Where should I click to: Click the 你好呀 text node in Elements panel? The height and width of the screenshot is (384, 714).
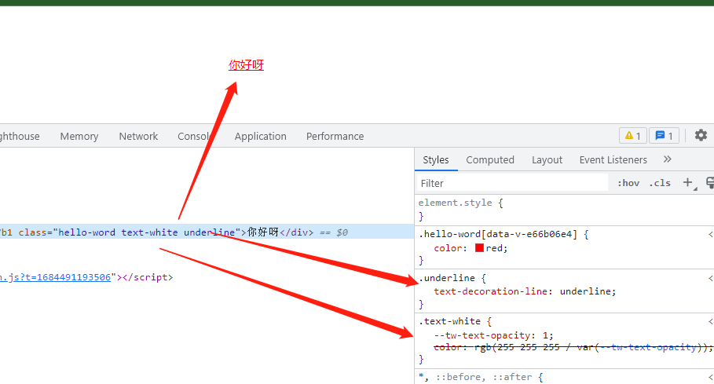262,232
